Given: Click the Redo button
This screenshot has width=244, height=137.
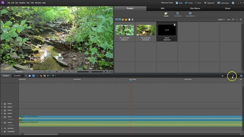Looking at the screenshot, I should [198, 3].
